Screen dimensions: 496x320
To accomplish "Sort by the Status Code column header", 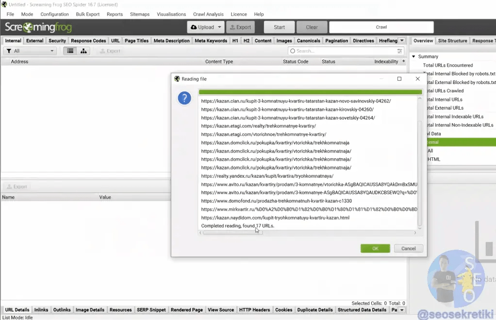I will 296,61.
